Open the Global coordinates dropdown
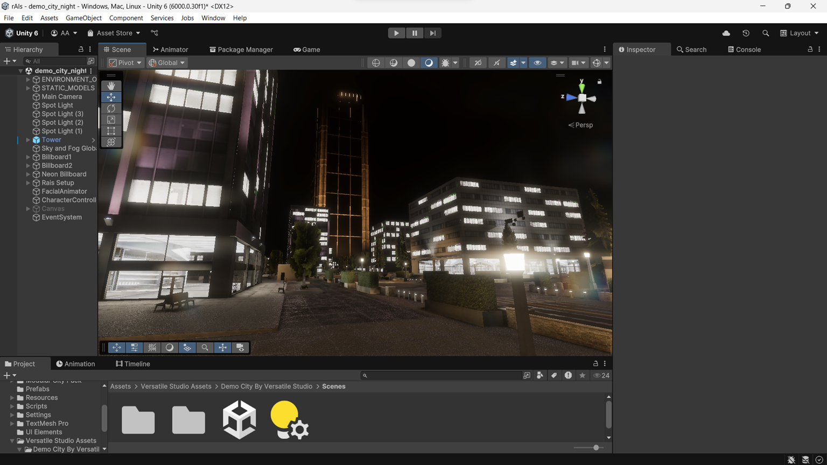This screenshot has width=827, height=465. click(x=166, y=62)
